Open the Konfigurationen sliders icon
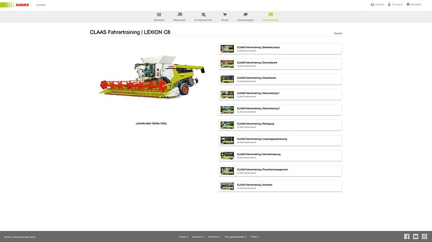Screen dimensions: 432x242 (203, 15)
